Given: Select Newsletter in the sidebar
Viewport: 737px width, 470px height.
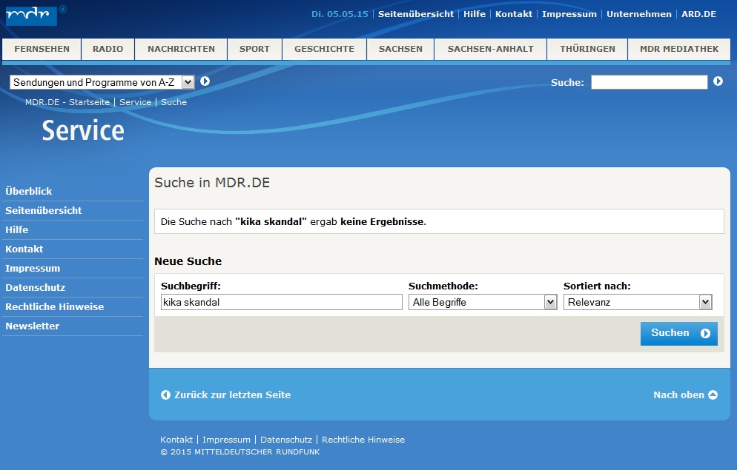Looking at the screenshot, I should (x=33, y=326).
